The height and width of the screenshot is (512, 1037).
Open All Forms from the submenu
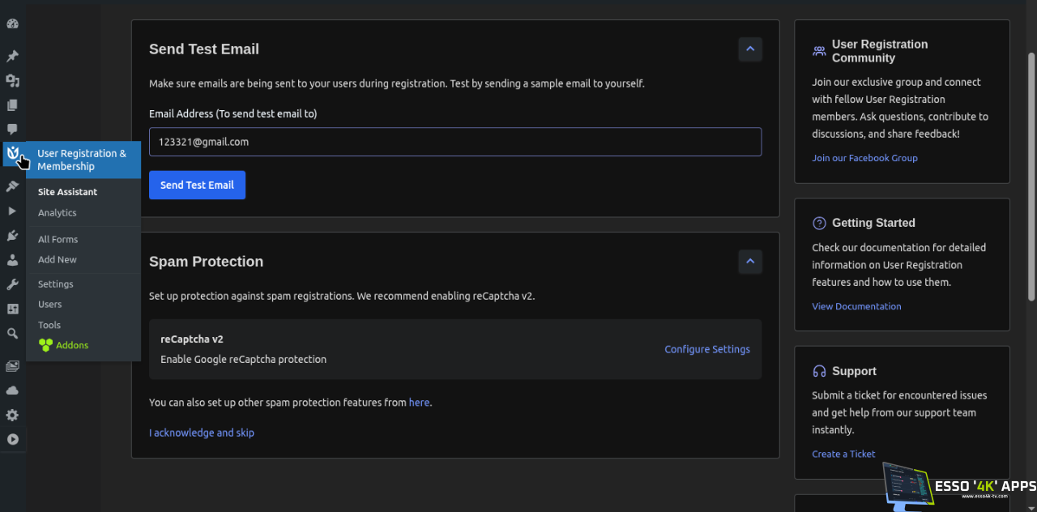pos(58,240)
